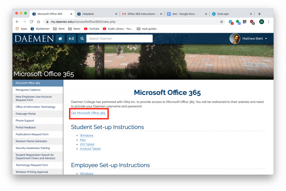Open student Windows setup instructions link
Screen dimensions: 286x191
click(86, 136)
